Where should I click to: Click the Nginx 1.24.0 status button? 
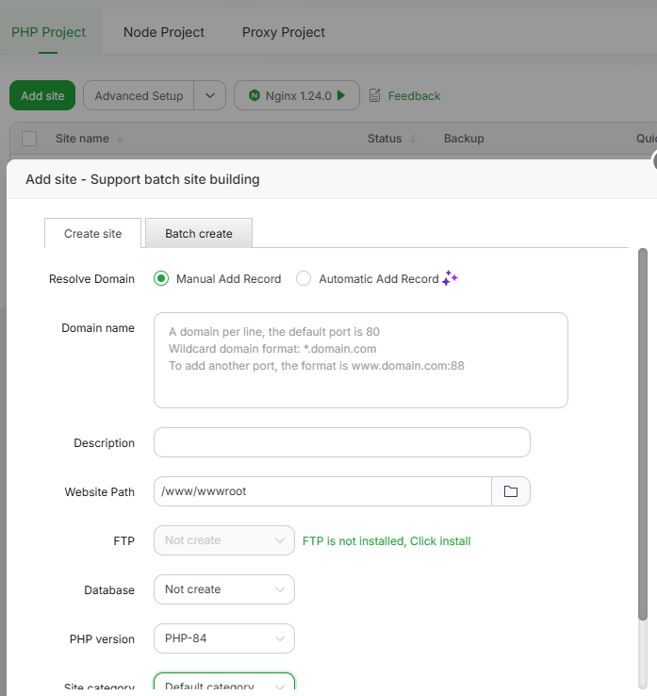296,95
